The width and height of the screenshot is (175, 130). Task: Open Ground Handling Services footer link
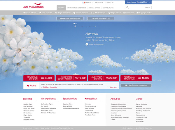pyautogui.click(x=120, y=117)
